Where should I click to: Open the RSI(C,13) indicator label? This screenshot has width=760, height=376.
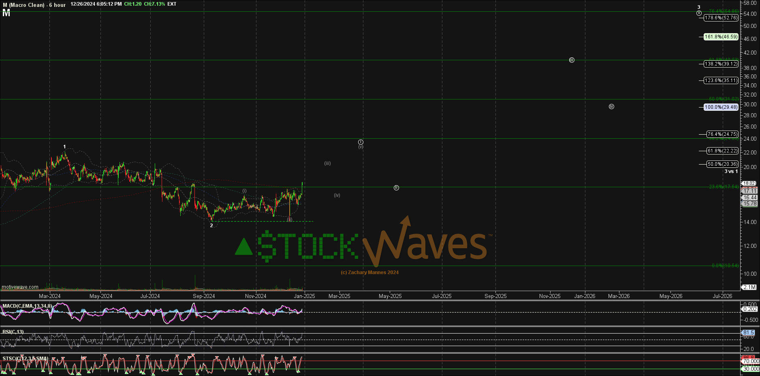13,332
